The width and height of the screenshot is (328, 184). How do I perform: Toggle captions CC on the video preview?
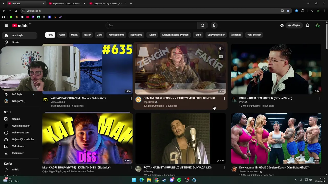[x=221, y=57]
